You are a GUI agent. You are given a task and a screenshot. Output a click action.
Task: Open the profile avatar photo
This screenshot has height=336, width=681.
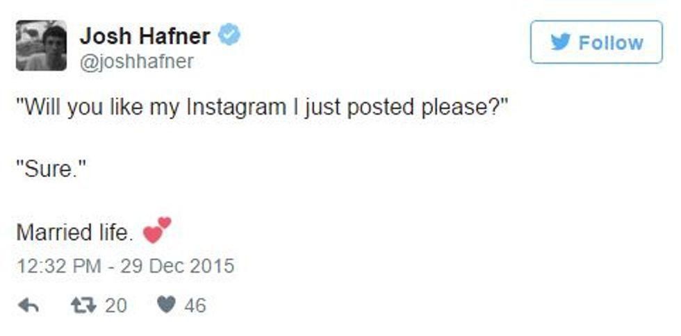click(42, 46)
